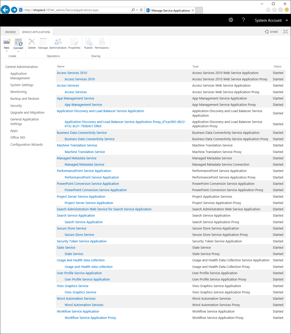
Task: Toggle focus on content icon
Action: click(285, 32)
